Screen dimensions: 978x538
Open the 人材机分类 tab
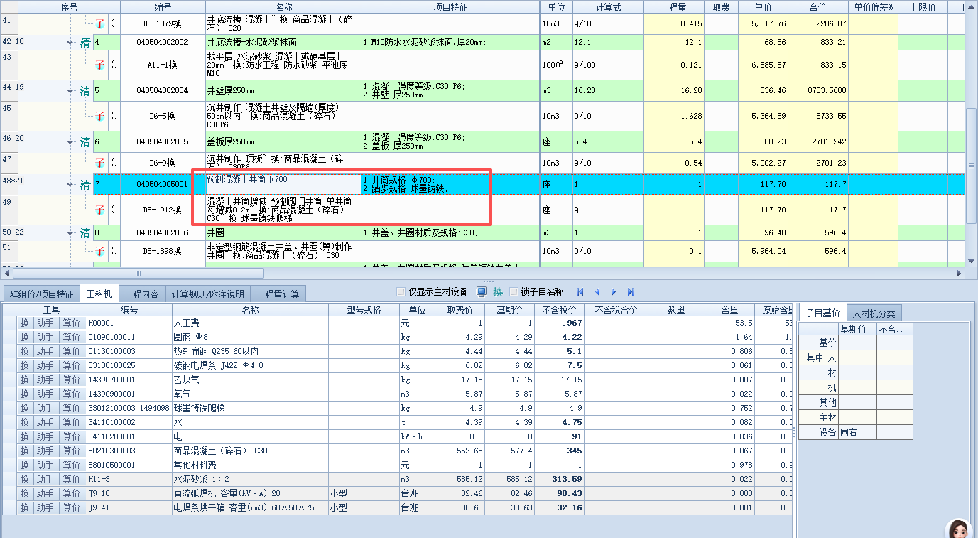coord(874,313)
